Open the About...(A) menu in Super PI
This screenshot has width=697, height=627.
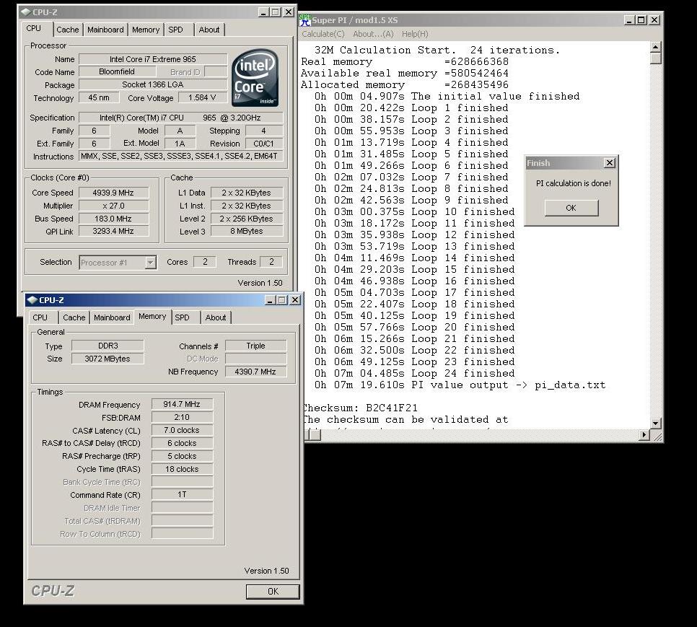(373, 34)
